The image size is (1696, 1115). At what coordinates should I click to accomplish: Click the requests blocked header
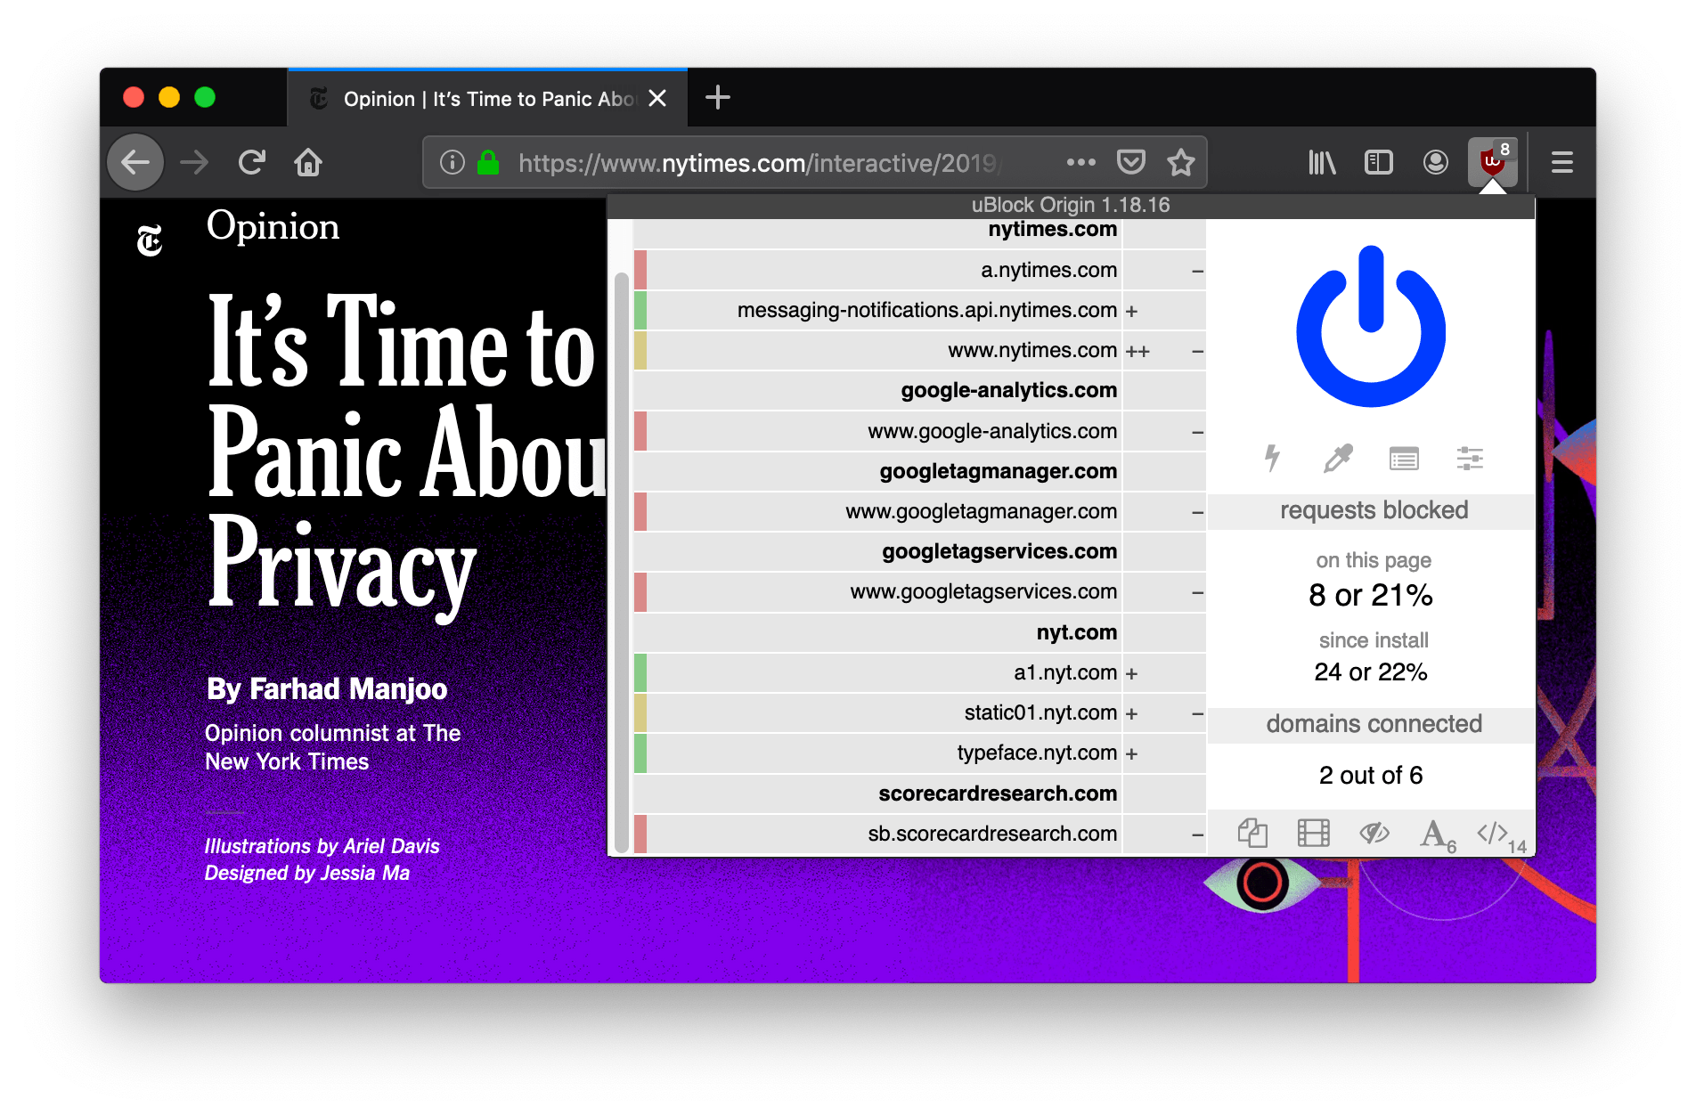pos(1373,510)
